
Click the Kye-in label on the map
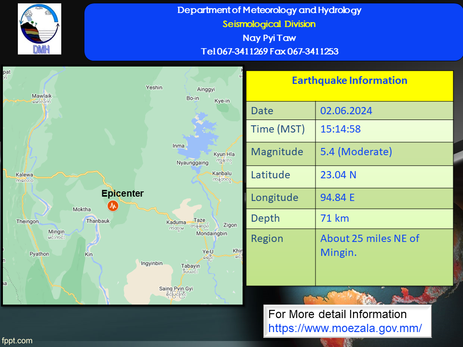click(x=222, y=101)
